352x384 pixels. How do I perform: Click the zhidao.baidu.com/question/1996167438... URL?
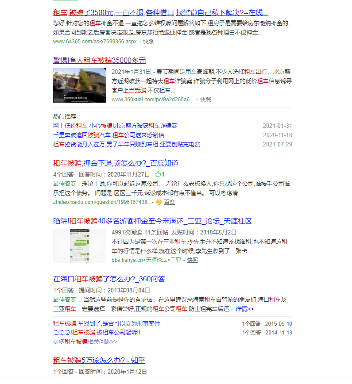pos(102,202)
